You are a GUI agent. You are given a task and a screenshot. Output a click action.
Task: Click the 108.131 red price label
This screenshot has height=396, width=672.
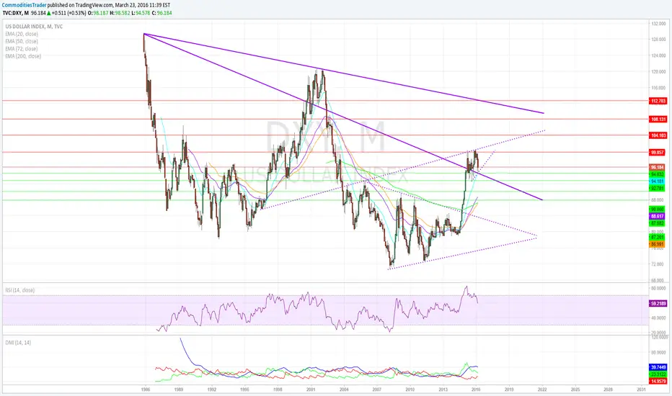[x=658, y=120]
